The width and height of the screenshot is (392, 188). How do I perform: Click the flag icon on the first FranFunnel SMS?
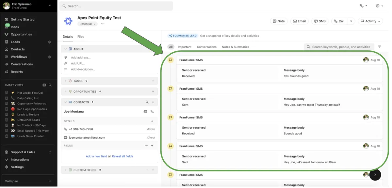click(170, 60)
